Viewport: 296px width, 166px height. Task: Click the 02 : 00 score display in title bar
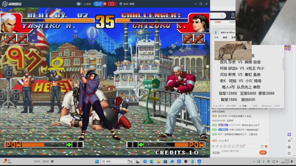tap(105, 4)
